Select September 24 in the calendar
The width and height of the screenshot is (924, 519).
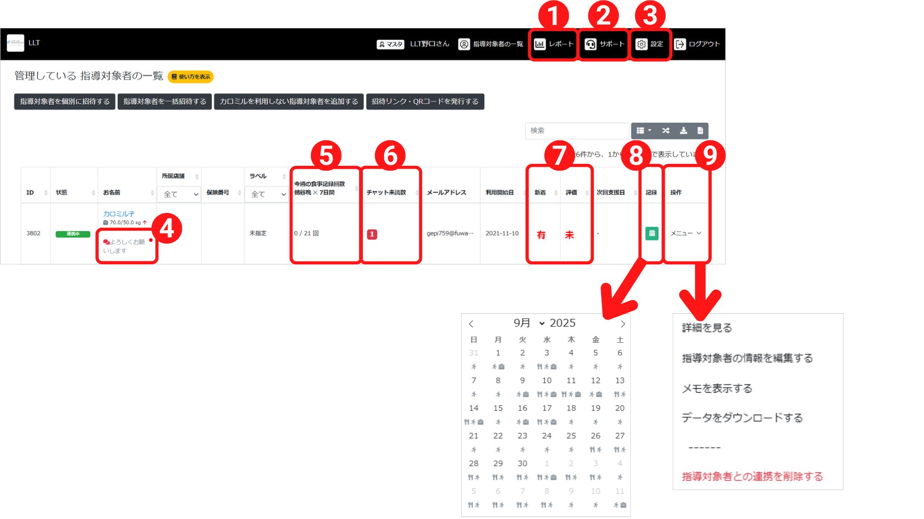pyautogui.click(x=547, y=436)
